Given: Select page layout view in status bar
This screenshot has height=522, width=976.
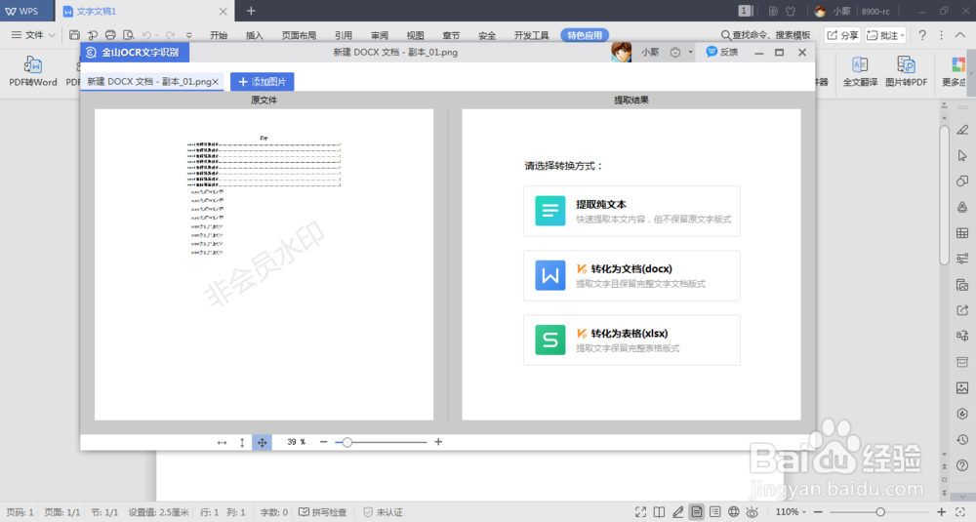Looking at the screenshot, I should click(697, 512).
